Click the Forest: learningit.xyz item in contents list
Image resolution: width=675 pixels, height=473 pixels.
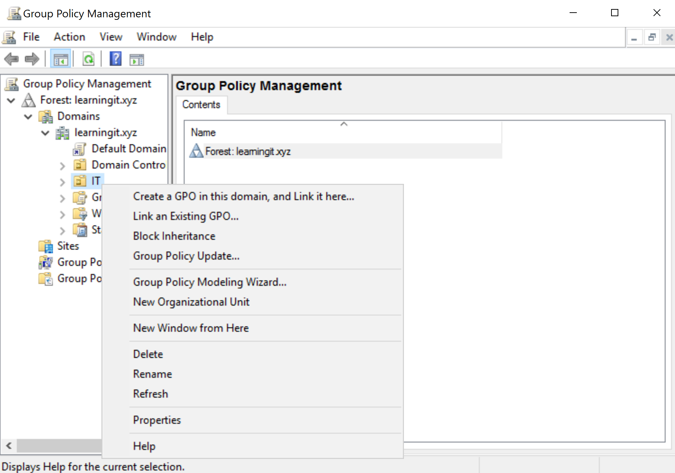(x=248, y=151)
